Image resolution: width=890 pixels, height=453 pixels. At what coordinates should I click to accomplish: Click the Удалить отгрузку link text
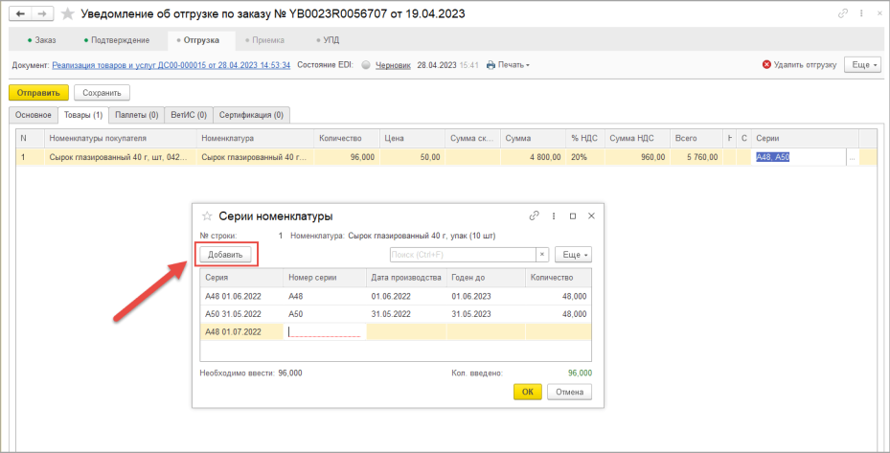[x=805, y=65]
